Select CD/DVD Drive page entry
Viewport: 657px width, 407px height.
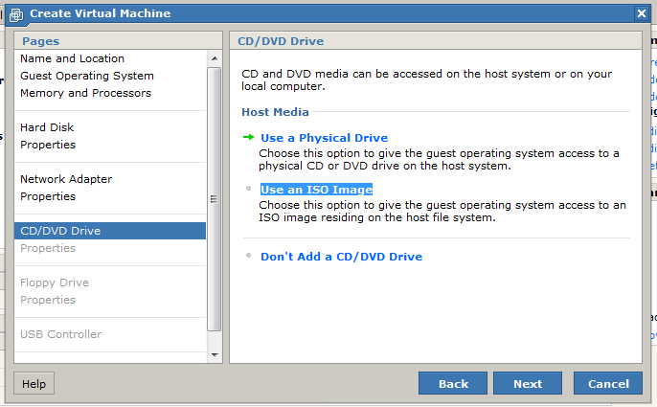[x=60, y=231]
